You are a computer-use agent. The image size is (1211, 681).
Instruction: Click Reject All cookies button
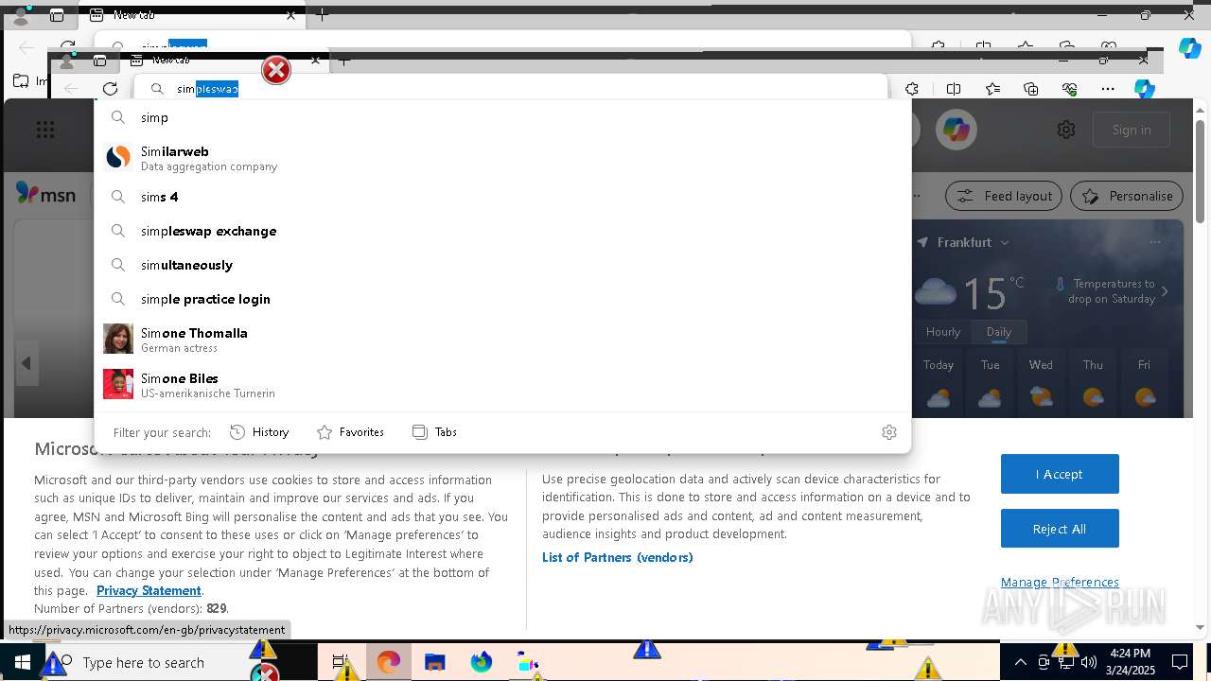point(1060,529)
